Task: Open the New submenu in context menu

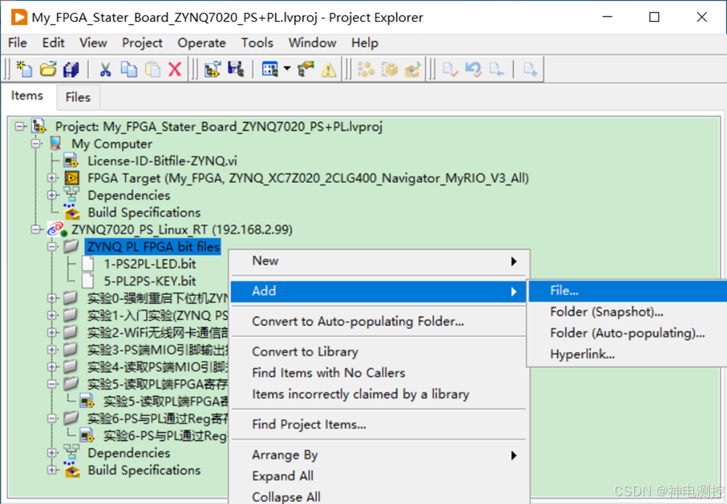Action: click(x=379, y=261)
